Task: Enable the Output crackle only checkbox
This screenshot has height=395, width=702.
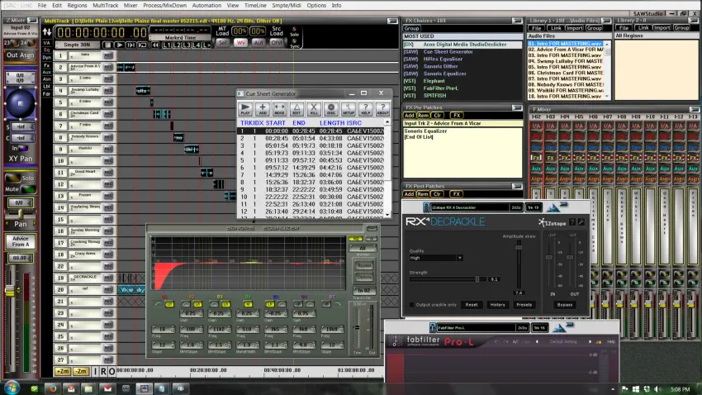Action: (x=414, y=304)
